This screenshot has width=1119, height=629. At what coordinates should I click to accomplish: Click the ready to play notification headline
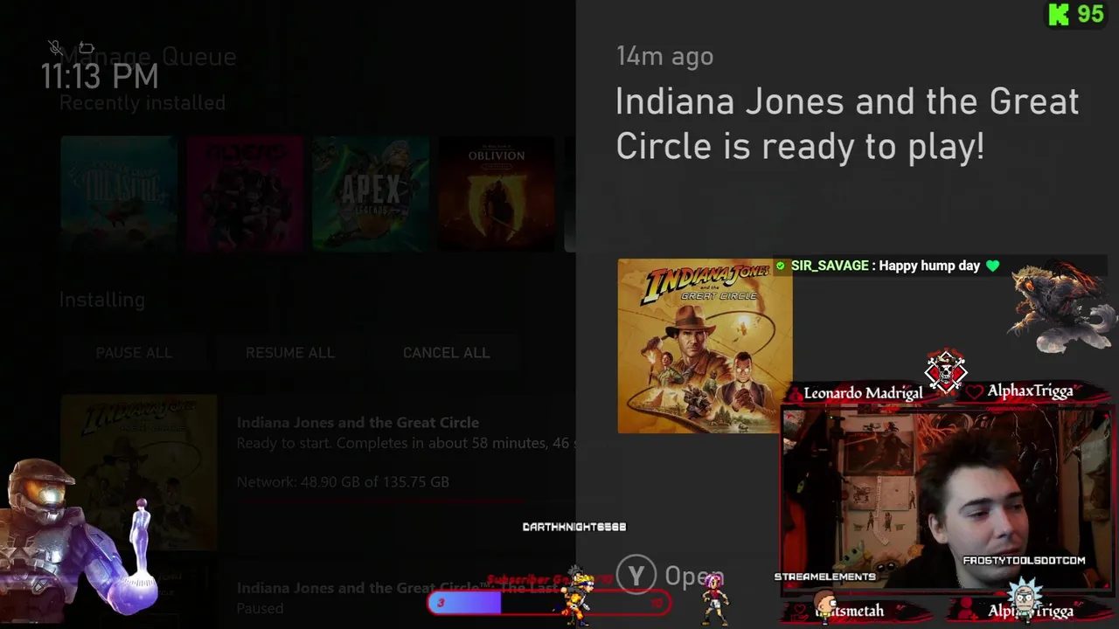click(847, 124)
